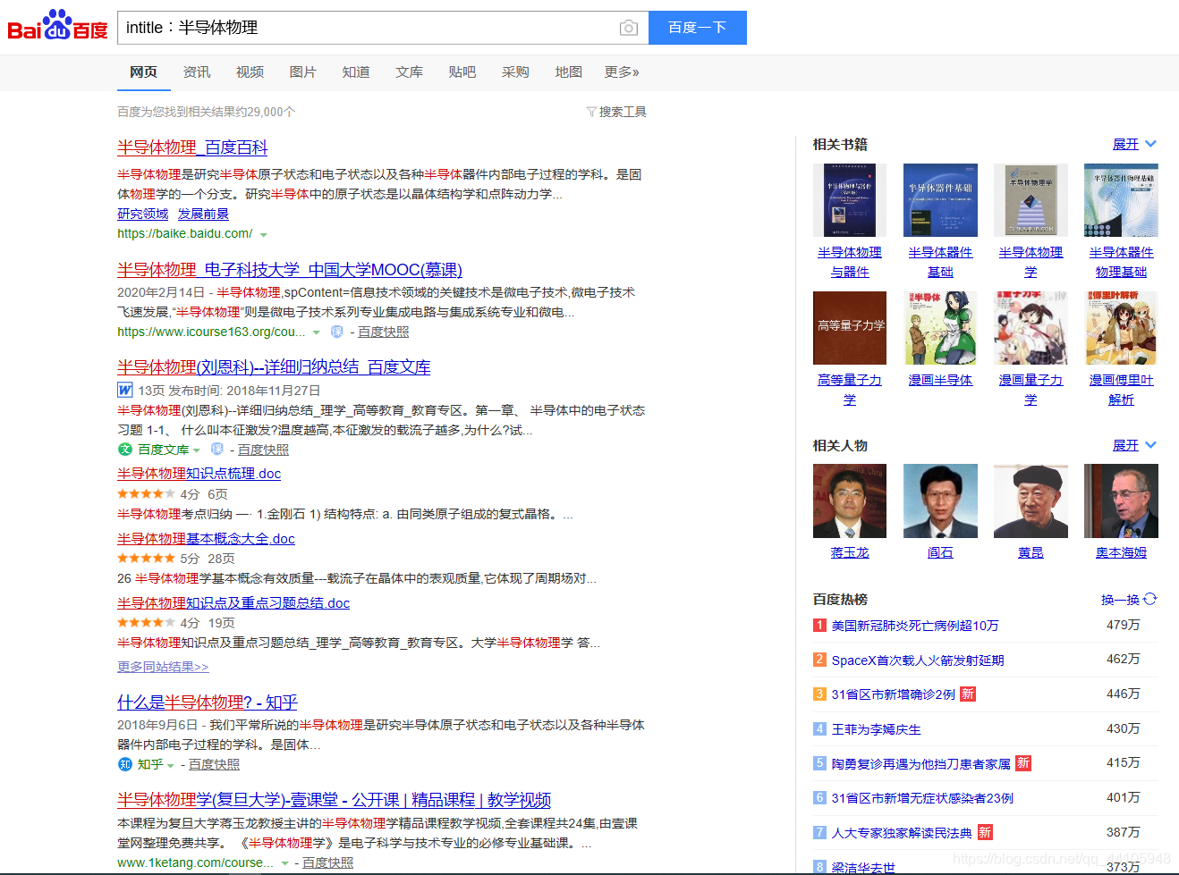Expand the 知乎 source dropdown arrow
The height and width of the screenshot is (875, 1179).
tap(170, 766)
